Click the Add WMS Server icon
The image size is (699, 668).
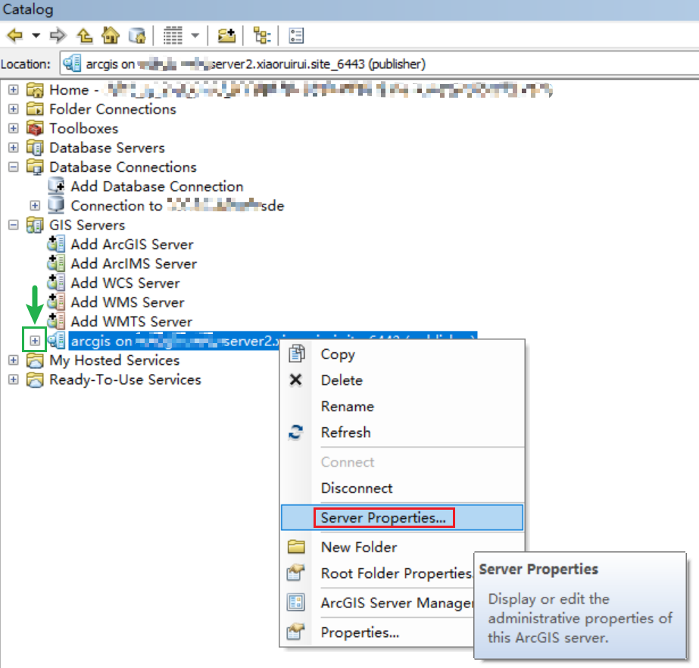tap(56, 302)
